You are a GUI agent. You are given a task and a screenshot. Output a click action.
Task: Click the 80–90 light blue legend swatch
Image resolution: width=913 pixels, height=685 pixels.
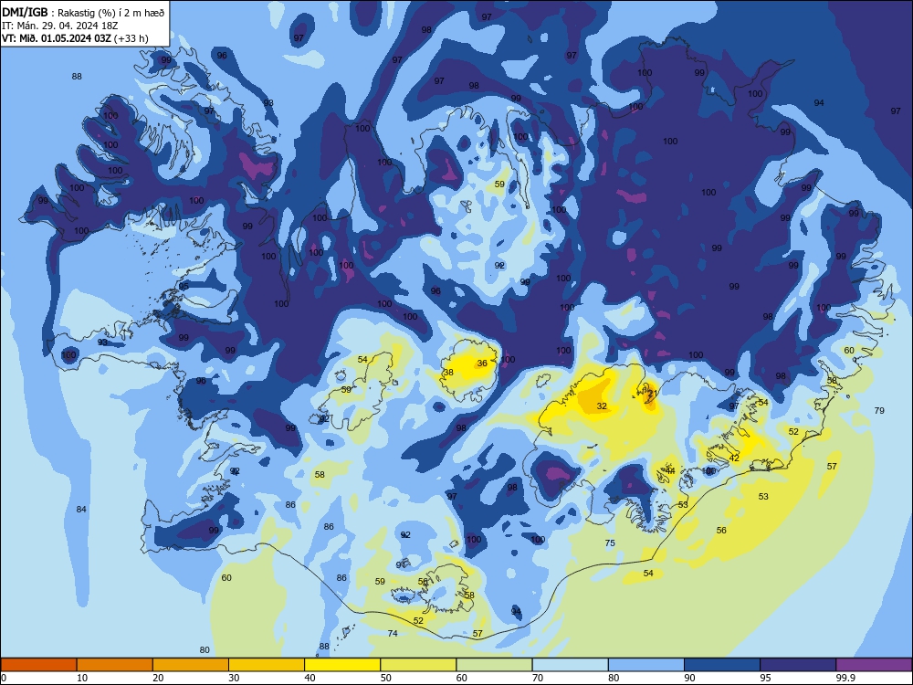pyautogui.click(x=646, y=665)
